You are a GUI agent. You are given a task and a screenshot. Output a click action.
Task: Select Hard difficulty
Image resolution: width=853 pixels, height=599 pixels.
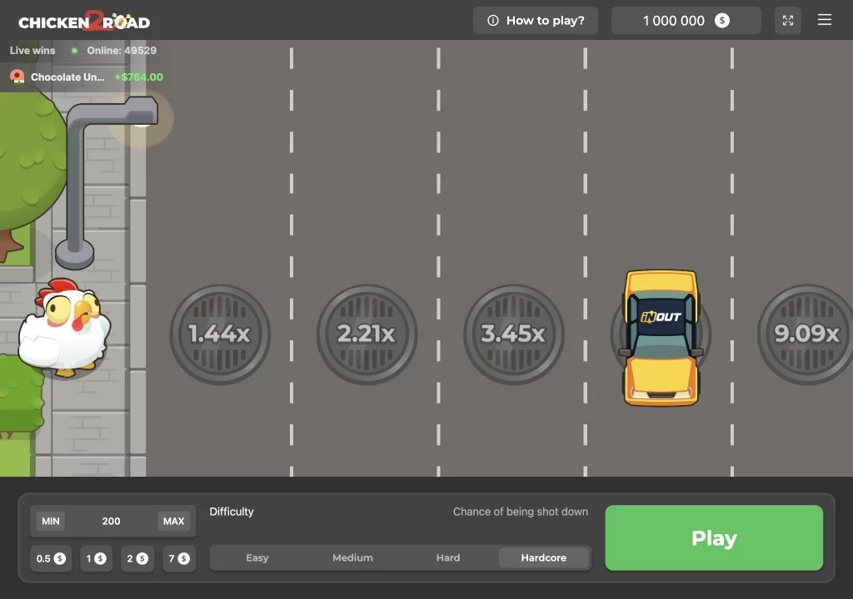[x=448, y=557]
